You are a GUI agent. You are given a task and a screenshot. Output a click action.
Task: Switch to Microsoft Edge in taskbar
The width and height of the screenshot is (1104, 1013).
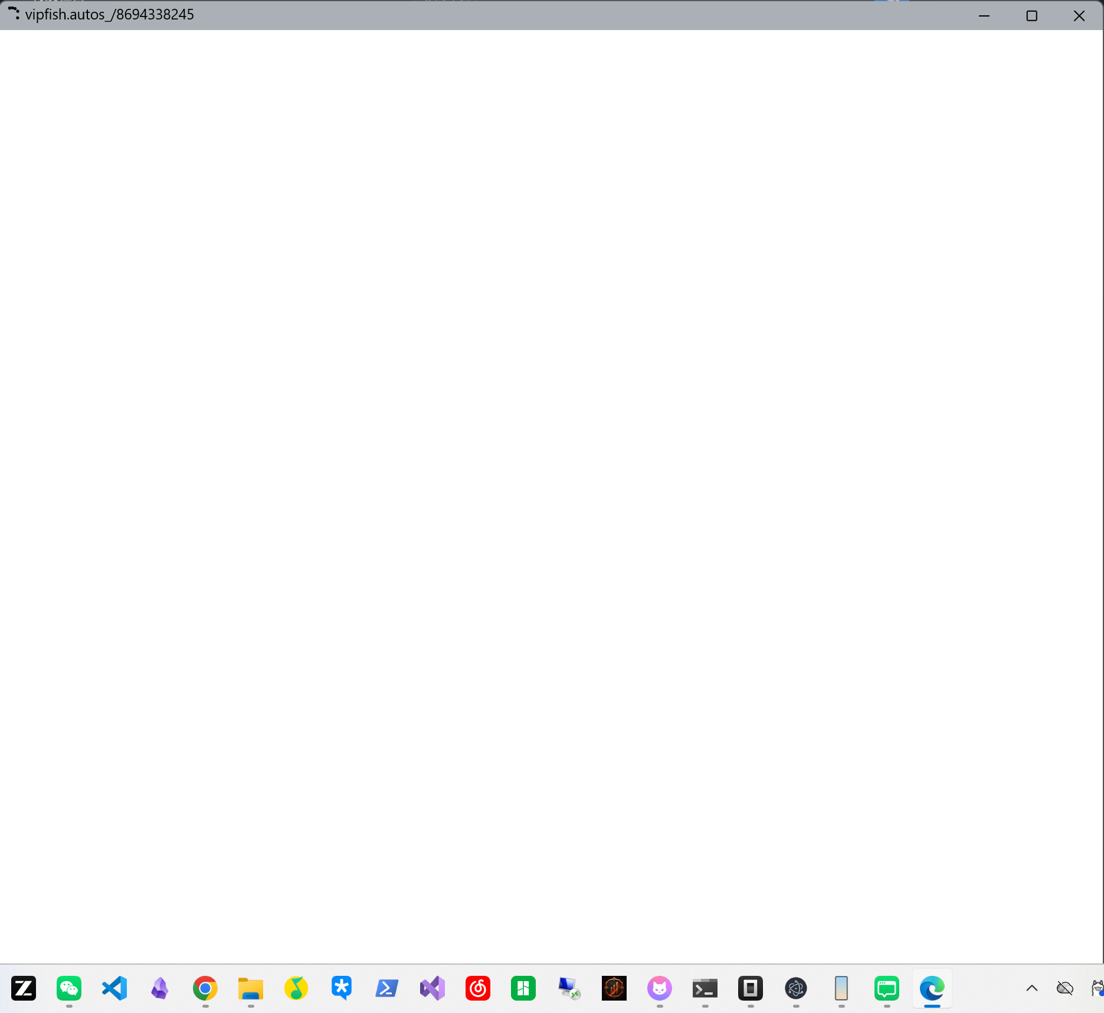click(x=932, y=988)
